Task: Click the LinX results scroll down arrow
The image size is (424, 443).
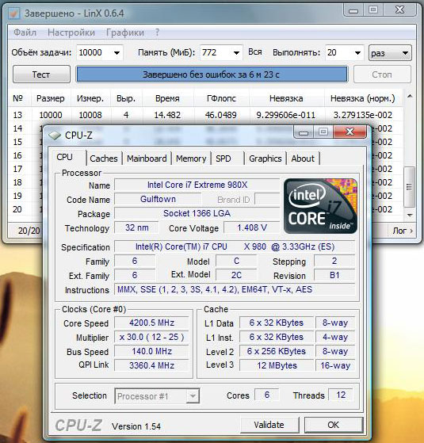Action: 410,216
